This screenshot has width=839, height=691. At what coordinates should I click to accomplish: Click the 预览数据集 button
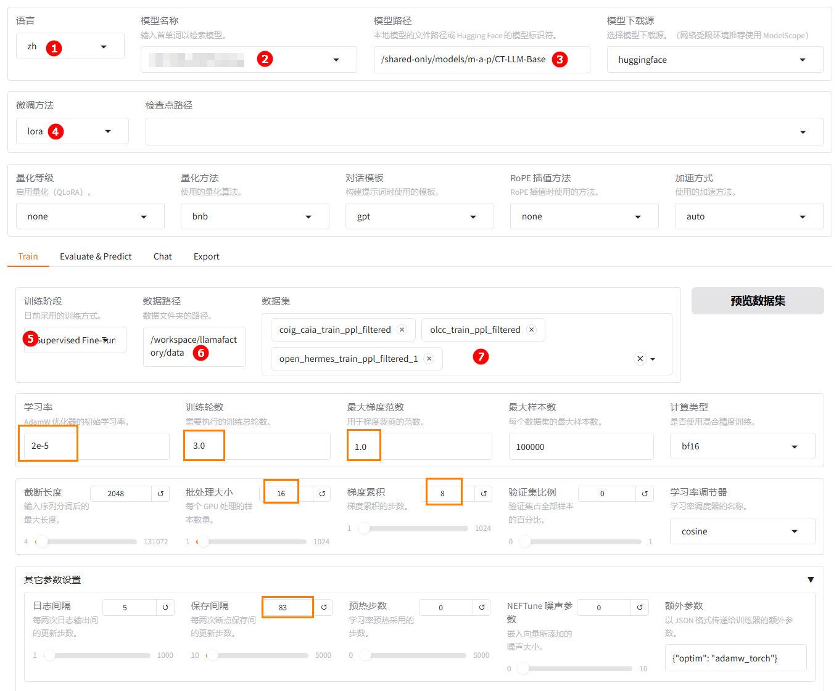[757, 301]
